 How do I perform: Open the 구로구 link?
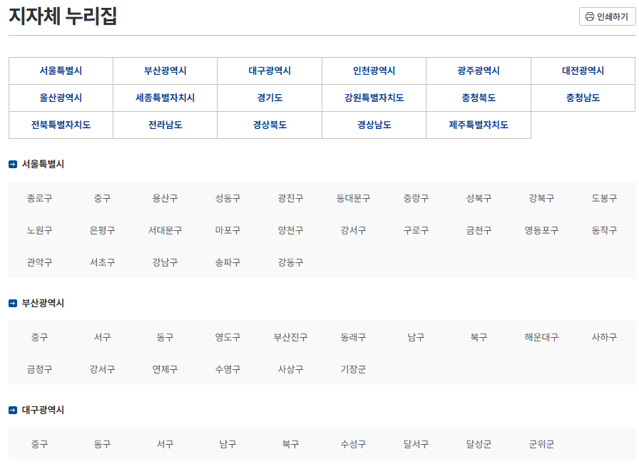click(x=416, y=230)
